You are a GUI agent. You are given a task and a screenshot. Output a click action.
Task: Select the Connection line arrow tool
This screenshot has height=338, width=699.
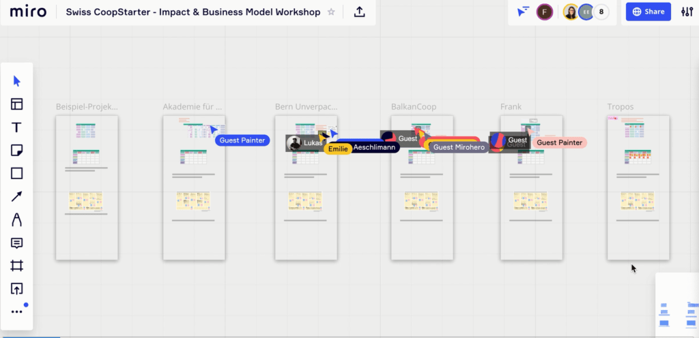click(x=17, y=197)
